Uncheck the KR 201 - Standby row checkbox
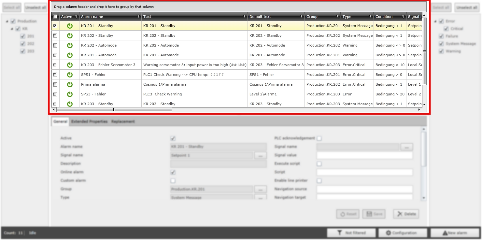The height and width of the screenshot is (240, 482). 55,26
